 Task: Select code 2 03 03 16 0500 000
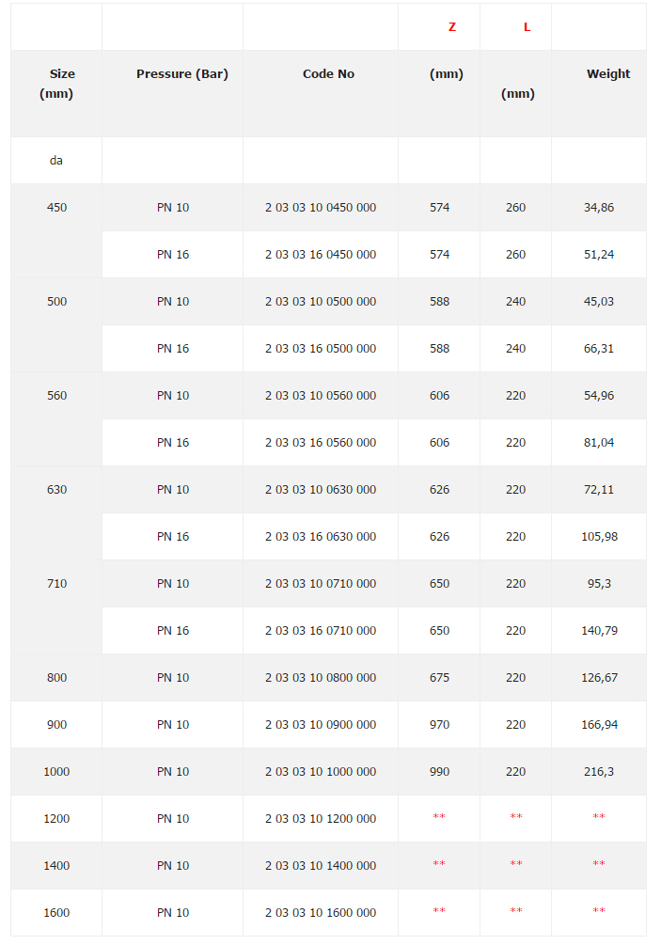point(321,349)
